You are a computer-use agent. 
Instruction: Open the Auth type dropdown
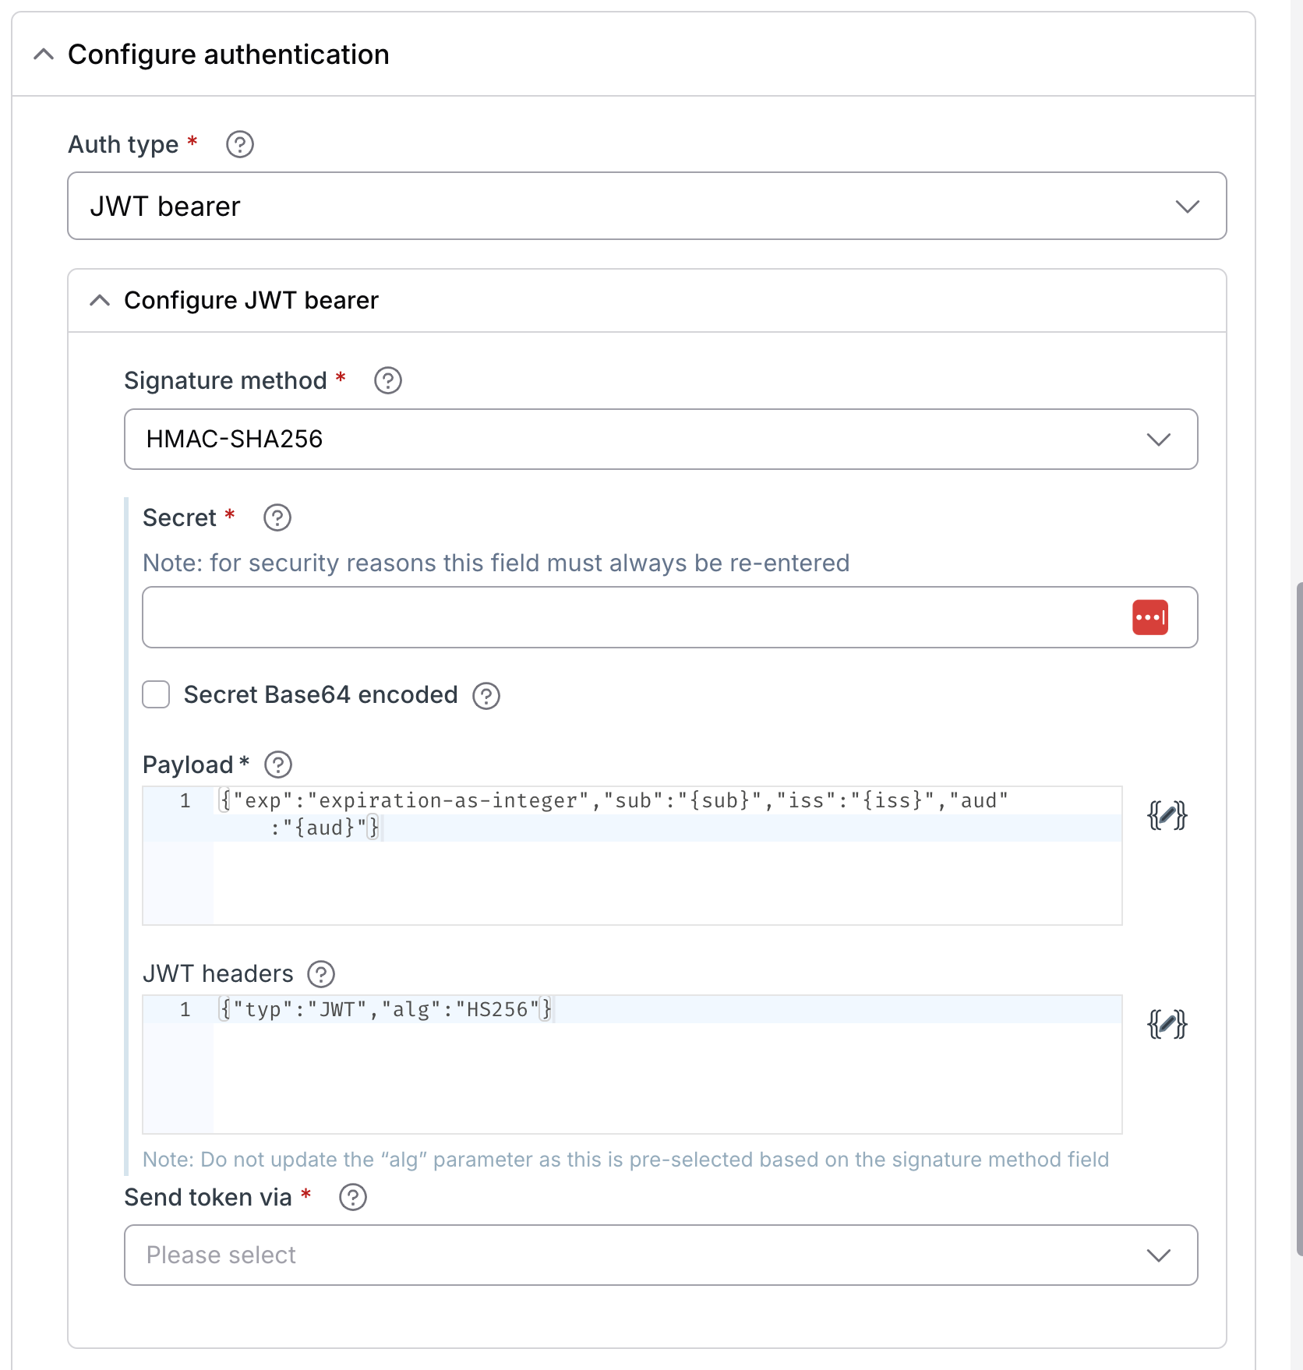pos(1188,206)
